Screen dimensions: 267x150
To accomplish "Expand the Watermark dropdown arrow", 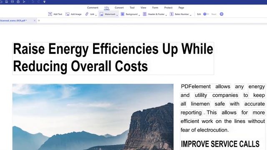I will [x=117, y=15].
